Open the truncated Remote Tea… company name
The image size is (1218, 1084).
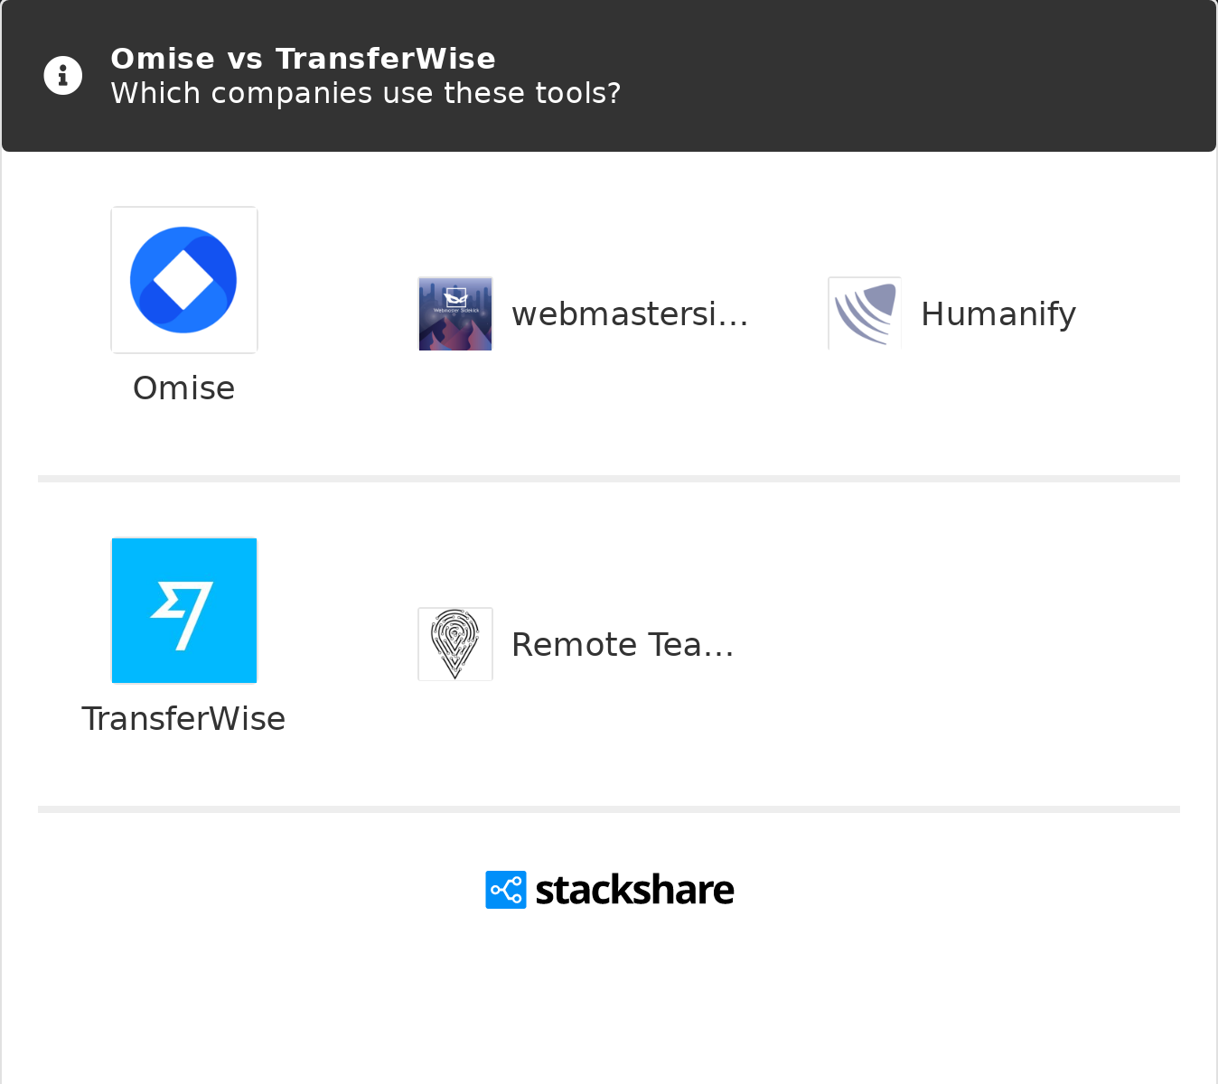(623, 645)
